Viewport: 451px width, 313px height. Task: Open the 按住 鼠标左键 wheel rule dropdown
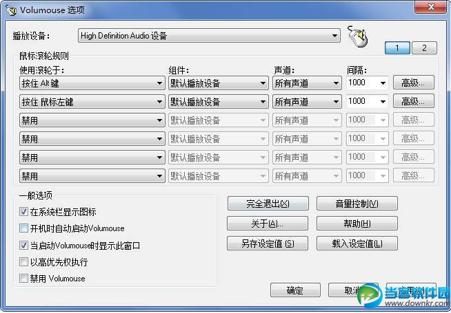click(92, 102)
